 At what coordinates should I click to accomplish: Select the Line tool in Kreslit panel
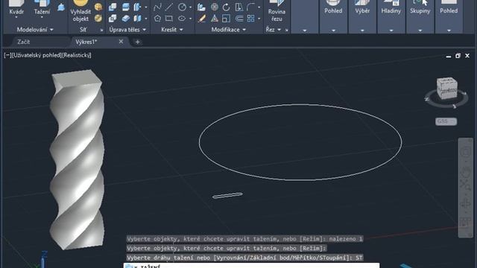tap(169, 7)
